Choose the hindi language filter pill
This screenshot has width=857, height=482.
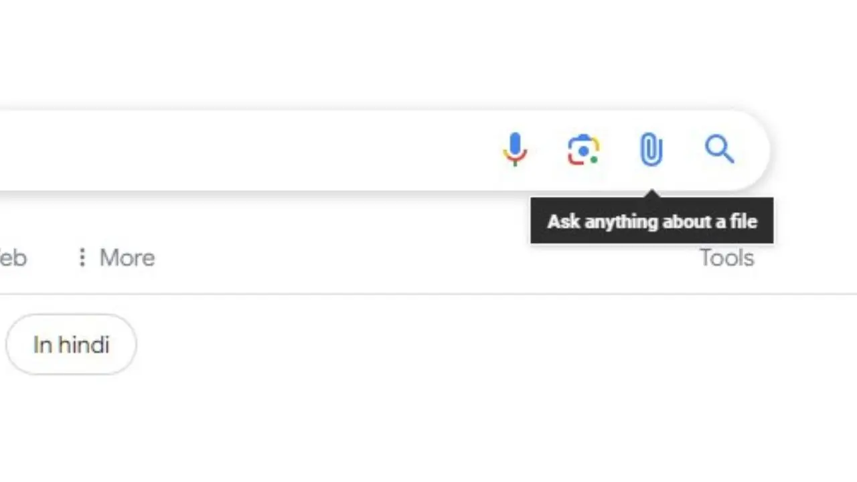71,344
